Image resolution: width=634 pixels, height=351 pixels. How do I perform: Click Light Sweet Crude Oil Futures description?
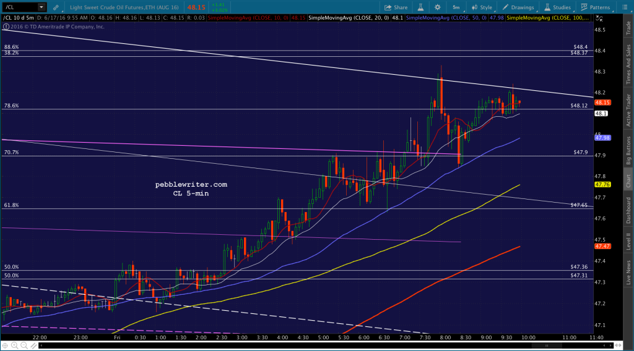click(124, 7)
